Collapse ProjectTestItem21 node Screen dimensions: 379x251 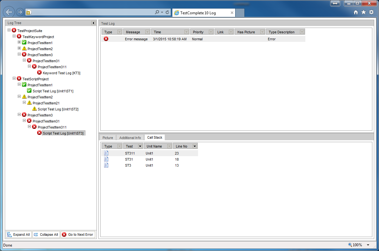coord(24,103)
